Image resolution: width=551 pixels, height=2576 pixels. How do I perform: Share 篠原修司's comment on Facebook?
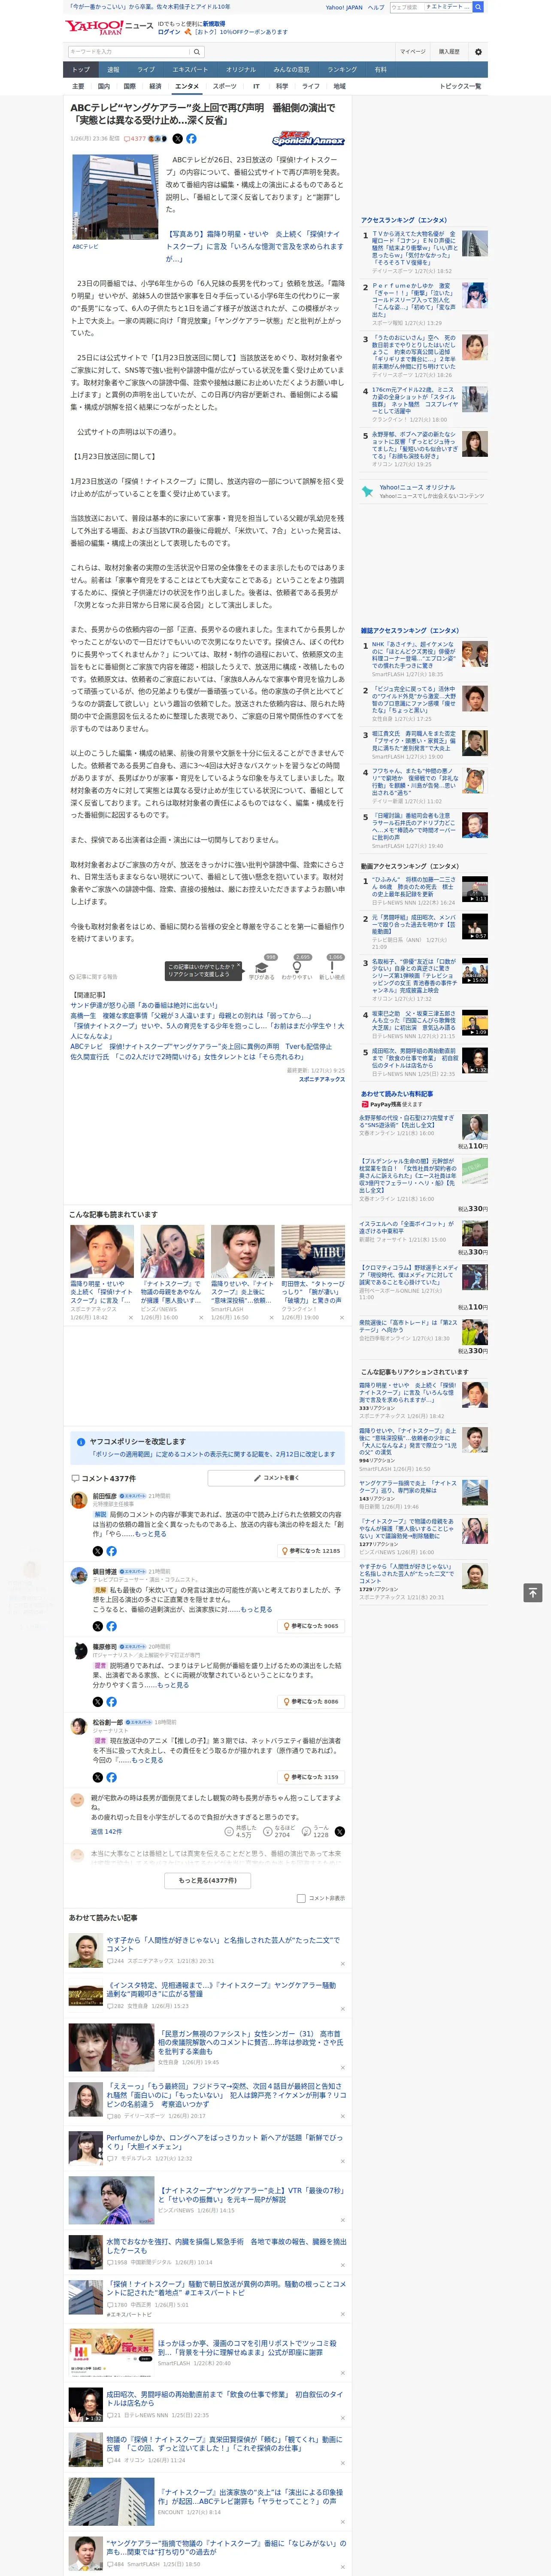[111, 1701]
